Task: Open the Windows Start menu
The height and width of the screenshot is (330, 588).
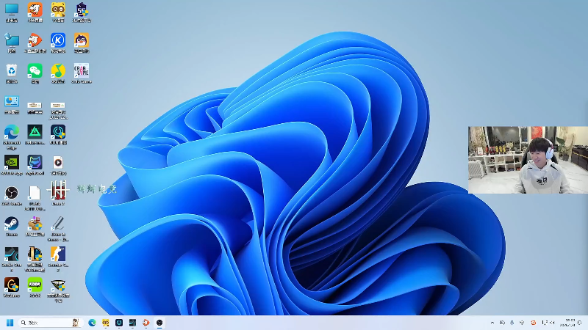Action: click(x=10, y=323)
